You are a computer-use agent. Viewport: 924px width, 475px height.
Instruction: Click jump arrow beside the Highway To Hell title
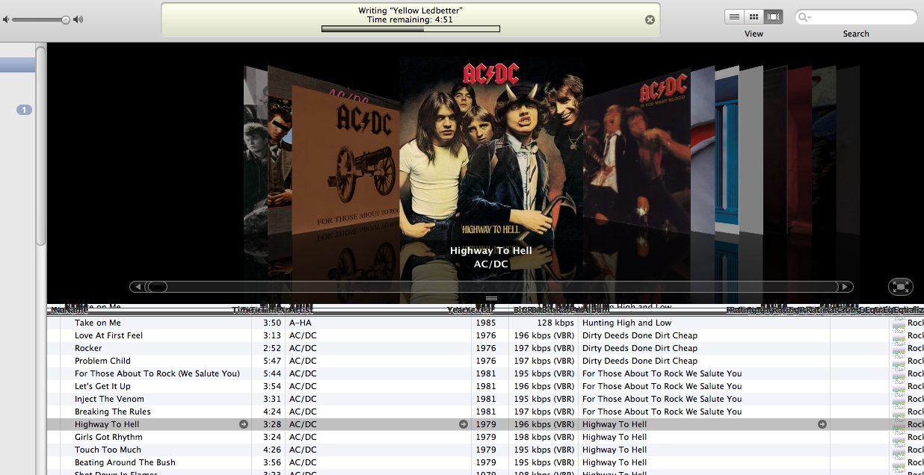(x=243, y=423)
